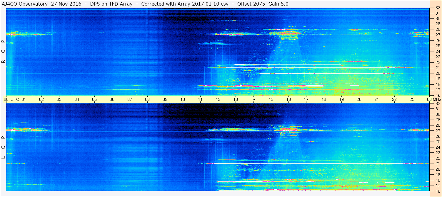
Task: Click the 30 MHz label on RCP scale
Action: pyautogui.click(x=438, y=18)
